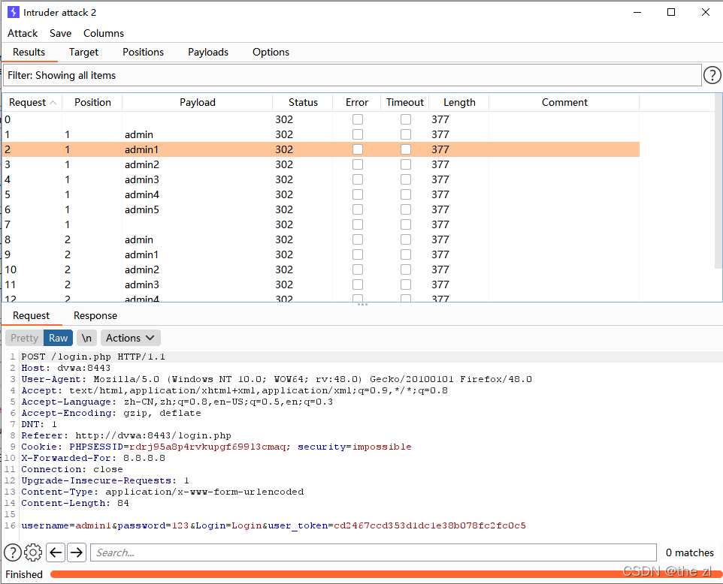Toggle Error checkbox for request 11
723x584 pixels.
pos(357,284)
